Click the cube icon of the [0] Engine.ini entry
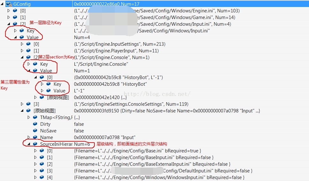 [15, 10]
